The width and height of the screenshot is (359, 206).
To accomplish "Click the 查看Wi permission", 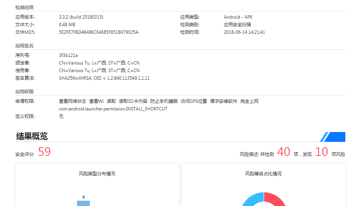I will click(x=96, y=101).
